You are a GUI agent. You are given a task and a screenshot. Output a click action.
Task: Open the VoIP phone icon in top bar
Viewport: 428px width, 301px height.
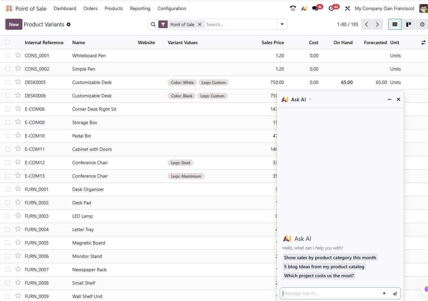coord(293,8)
